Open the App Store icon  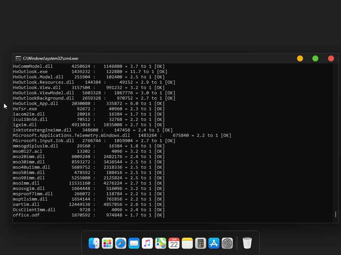214,243
